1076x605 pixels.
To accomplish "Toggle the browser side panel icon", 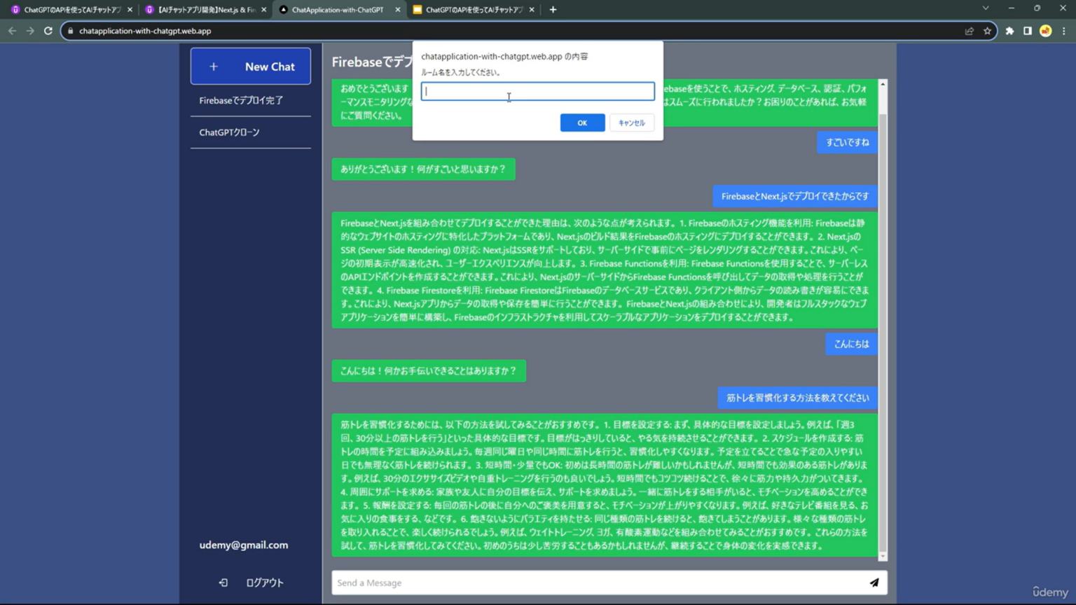I will click(x=1027, y=31).
